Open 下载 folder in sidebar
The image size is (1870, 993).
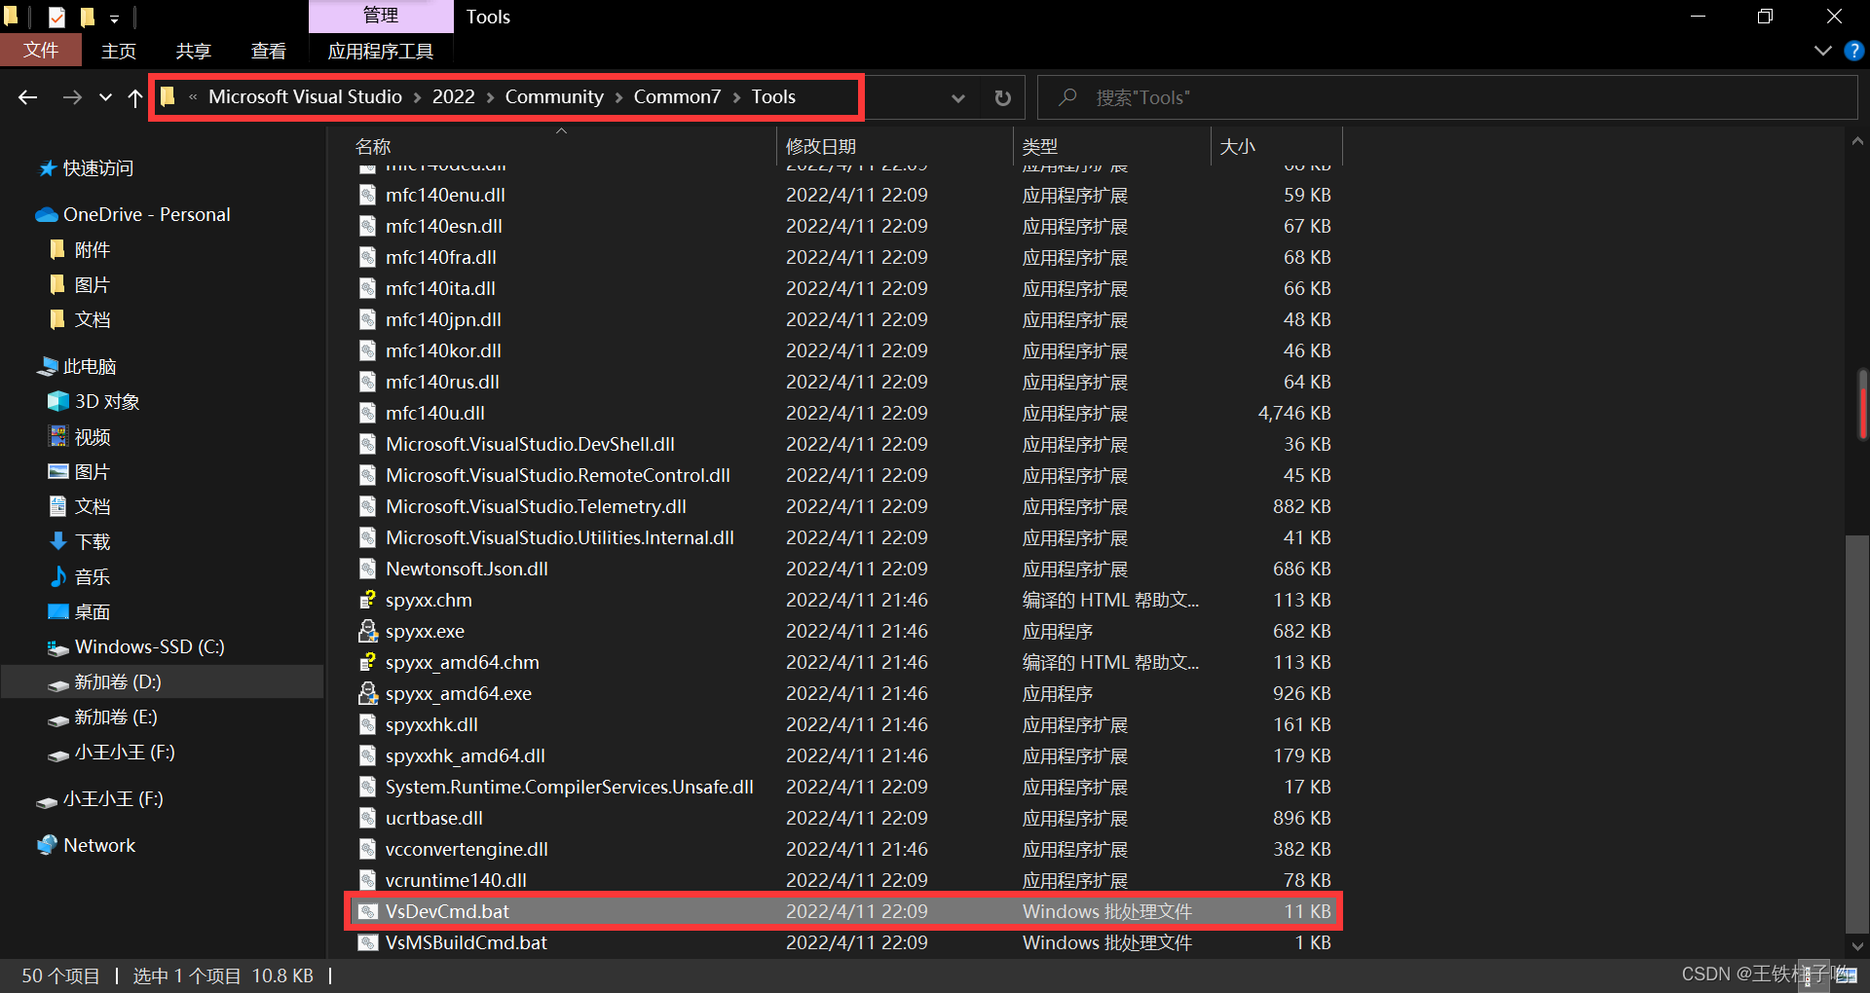click(93, 541)
